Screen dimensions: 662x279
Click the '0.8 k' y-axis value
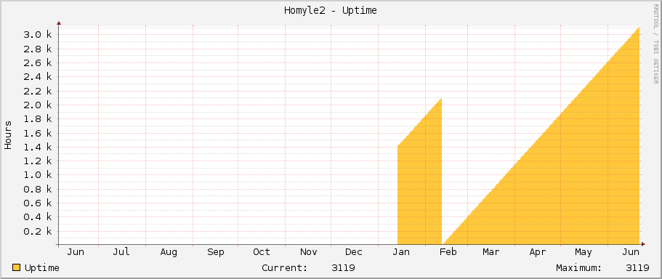click(x=37, y=189)
